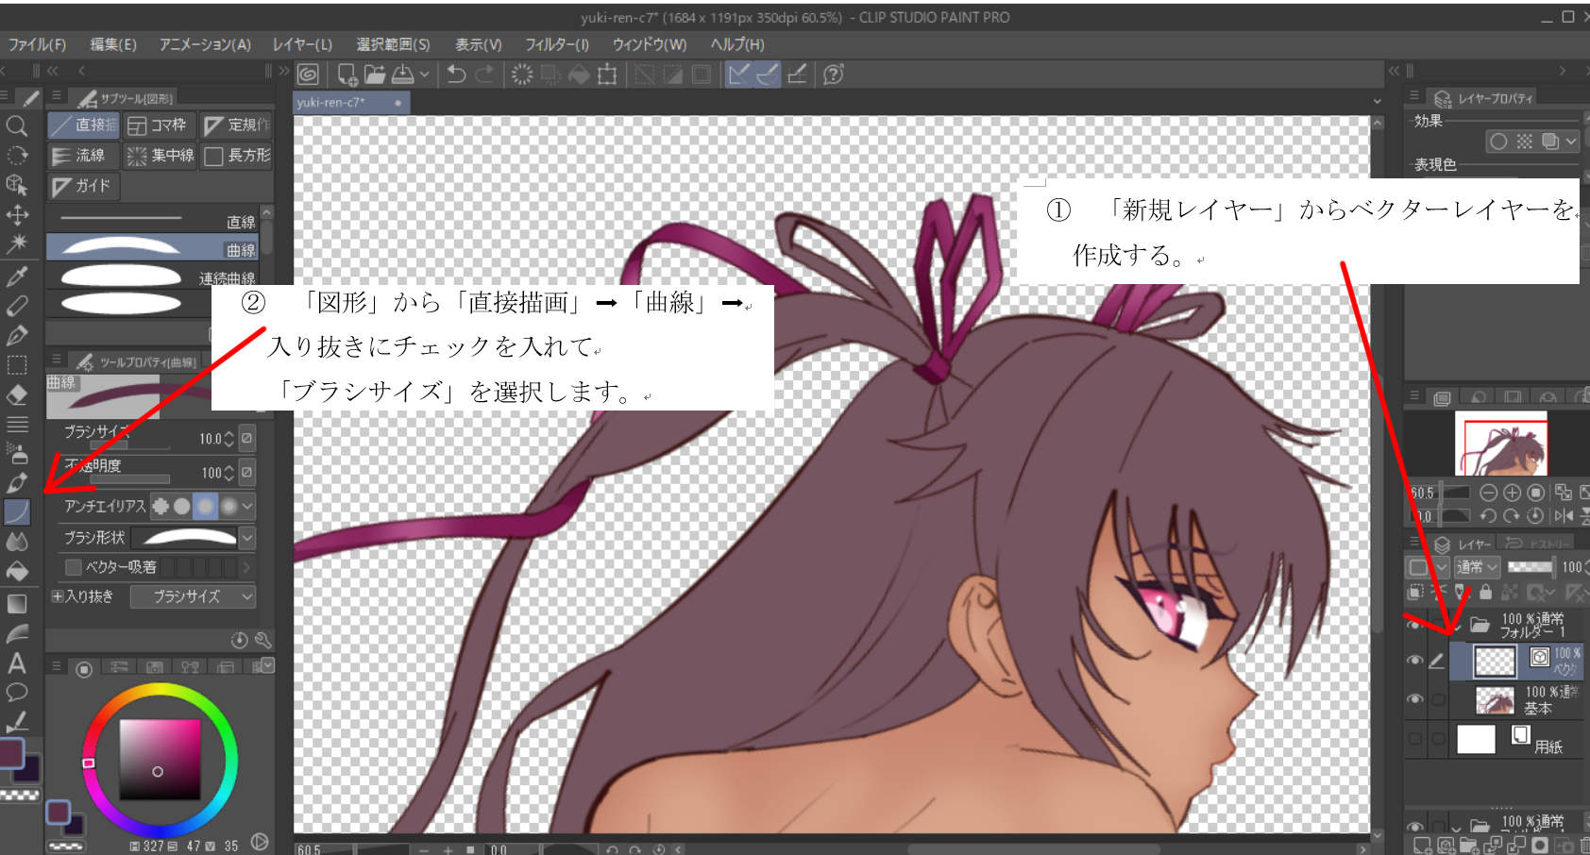This screenshot has height=855, width=1590.
Task: Open the ブラシサイズ starting-and-ending dropdown
Action: coord(193,596)
